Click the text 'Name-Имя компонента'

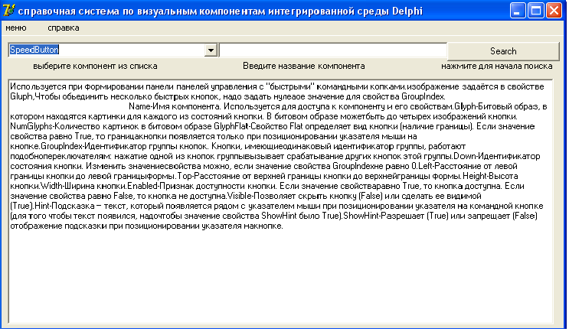pos(174,106)
